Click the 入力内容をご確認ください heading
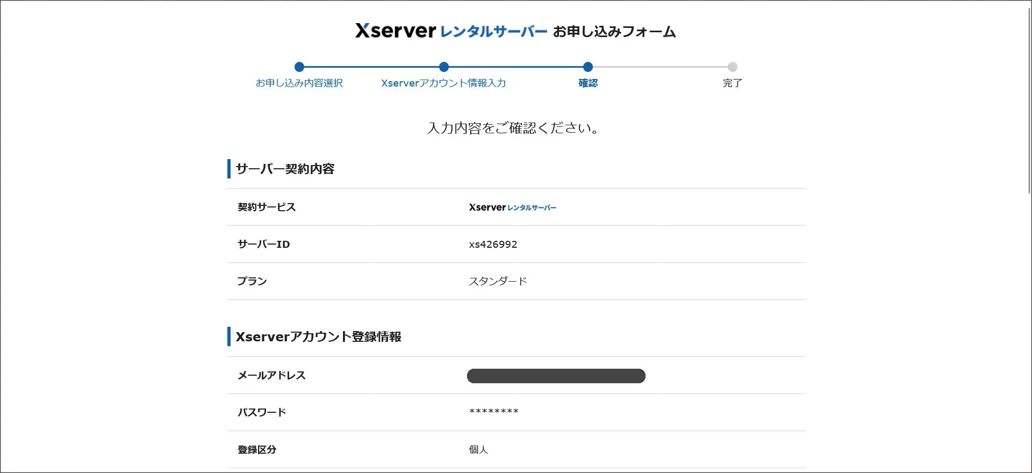 tap(513, 128)
